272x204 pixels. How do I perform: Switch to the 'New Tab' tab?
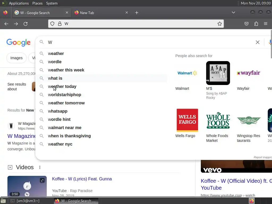coord(101,13)
